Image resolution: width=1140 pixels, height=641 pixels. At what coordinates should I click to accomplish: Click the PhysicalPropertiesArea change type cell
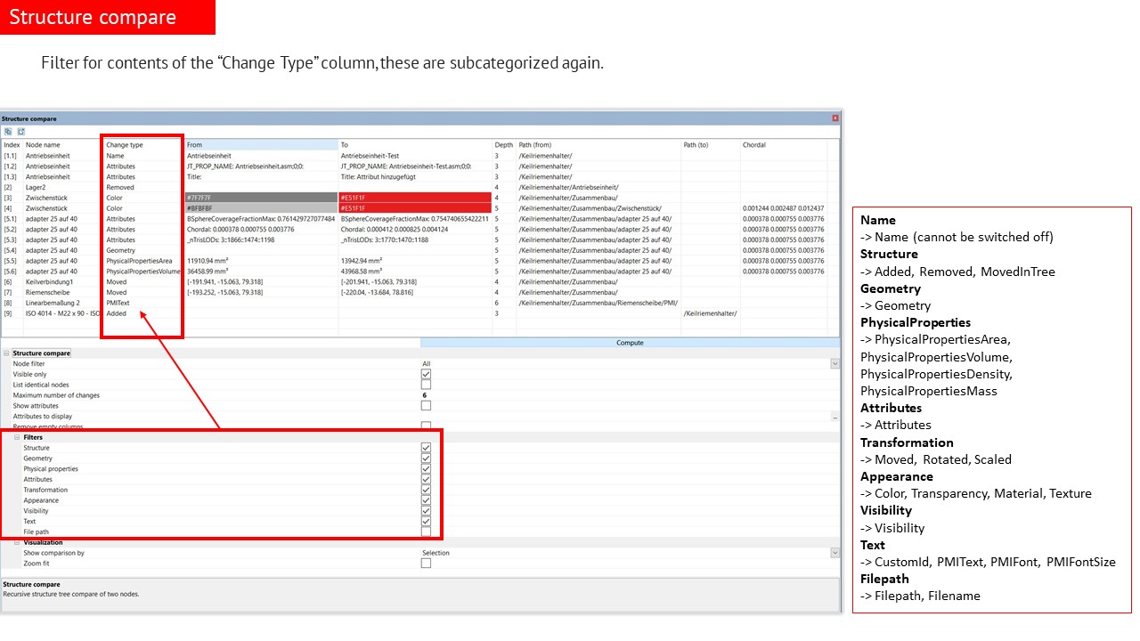point(139,261)
